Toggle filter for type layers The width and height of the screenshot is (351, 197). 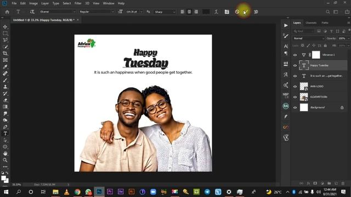click(331, 31)
